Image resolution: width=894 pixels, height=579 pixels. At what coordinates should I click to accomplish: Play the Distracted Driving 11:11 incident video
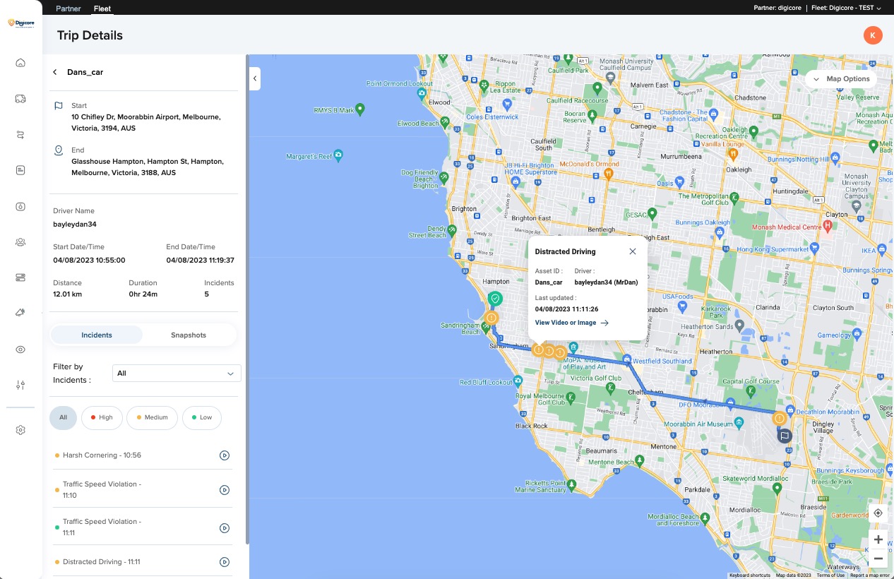[x=225, y=562]
